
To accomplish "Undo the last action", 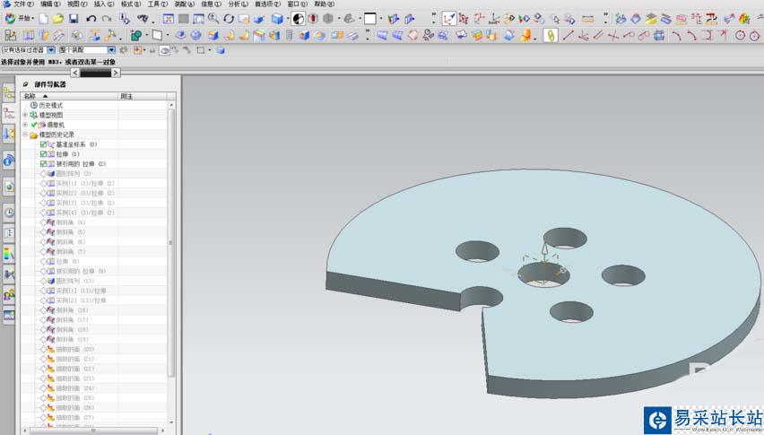I will point(91,19).
